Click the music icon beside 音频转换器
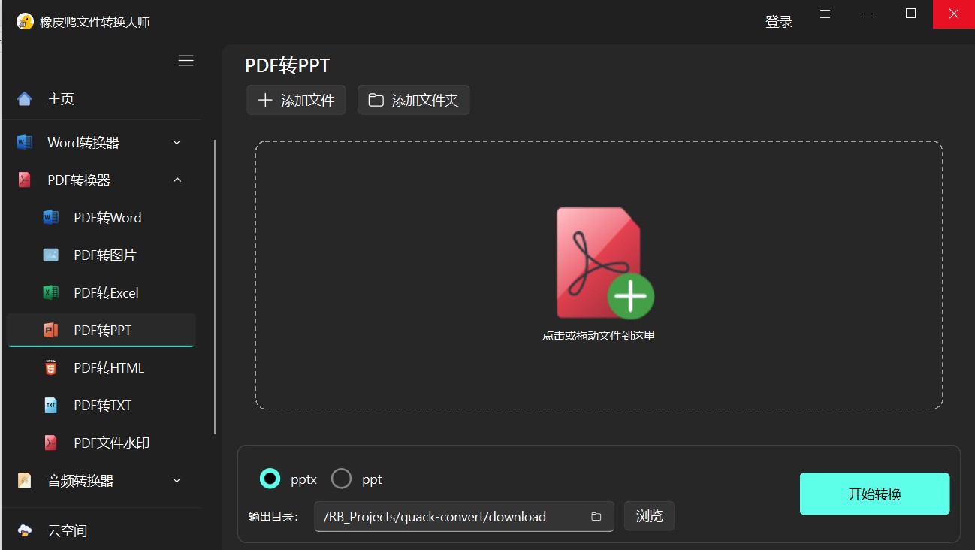 [25, 481]
